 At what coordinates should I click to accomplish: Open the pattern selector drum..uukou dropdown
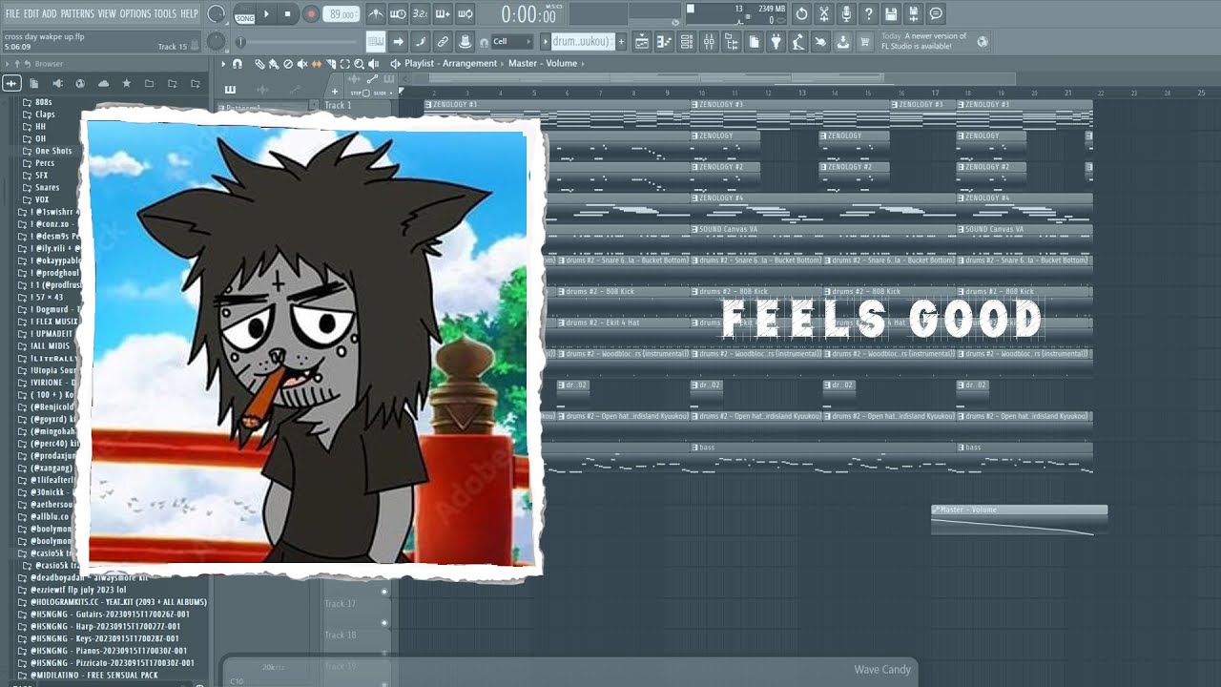(x=584, y=42)
